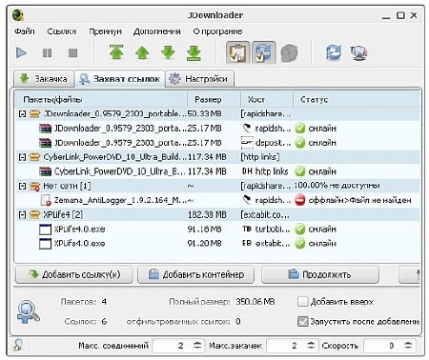Image resolution: width=429 pixels, height=360 pixels.
Task: Collapse the CyberLink_PowerDVD package
Action: point(22,157)
